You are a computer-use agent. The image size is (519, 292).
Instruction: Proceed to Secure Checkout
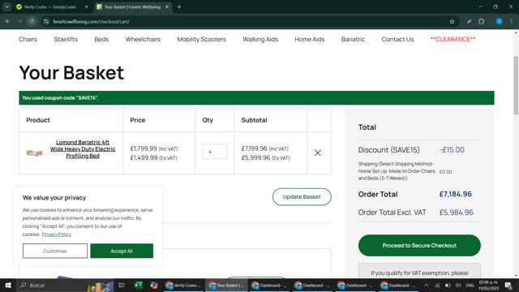(419, 245)
